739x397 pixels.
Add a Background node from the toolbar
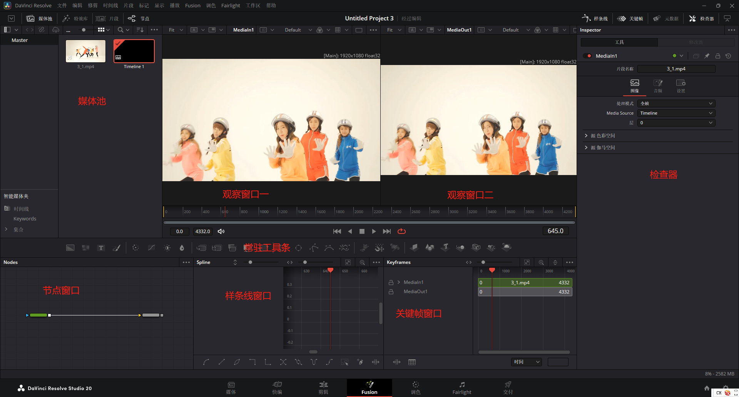pos(70,248)
